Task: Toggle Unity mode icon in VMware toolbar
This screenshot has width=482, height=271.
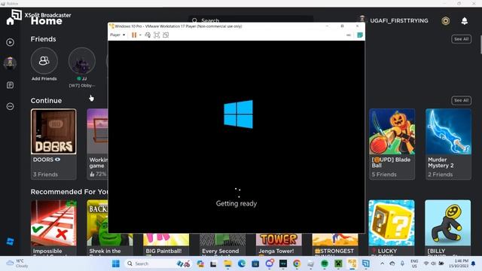Action: [x=166, y=35]
